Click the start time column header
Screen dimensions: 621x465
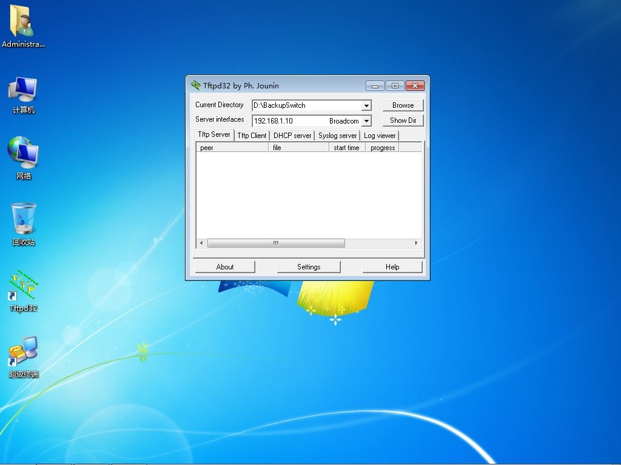[x=347, y=148]
